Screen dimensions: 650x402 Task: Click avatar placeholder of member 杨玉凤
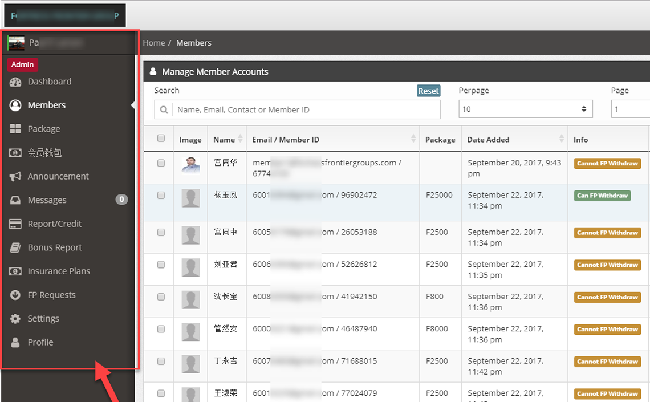pos(190,198)
